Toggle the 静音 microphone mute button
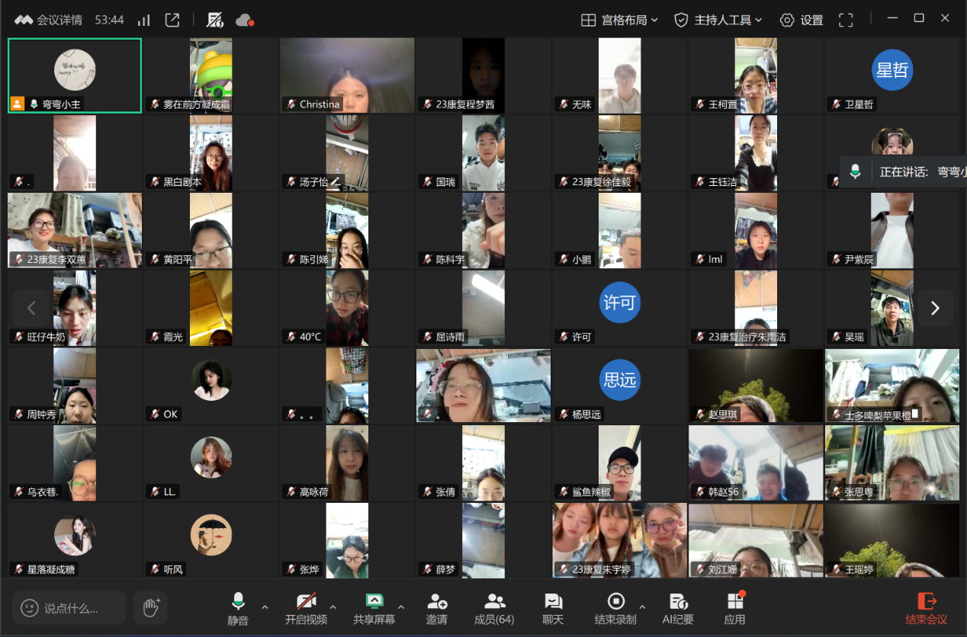 tap(238, 609)
